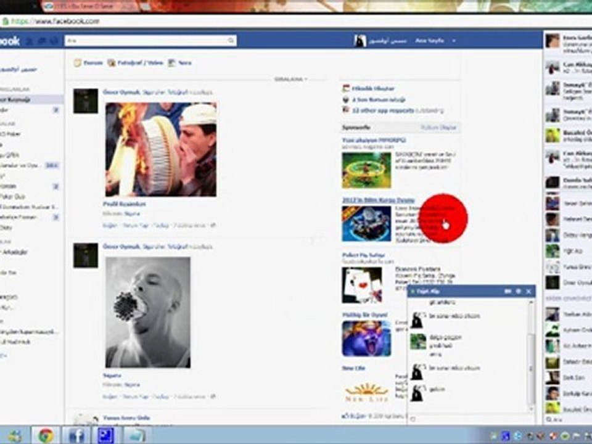
Task: Open the playing cards poker ad image
Action: 362,285
